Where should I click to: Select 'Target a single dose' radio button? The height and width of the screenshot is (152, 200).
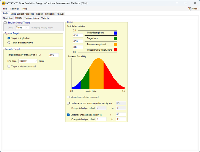(9, 38)
